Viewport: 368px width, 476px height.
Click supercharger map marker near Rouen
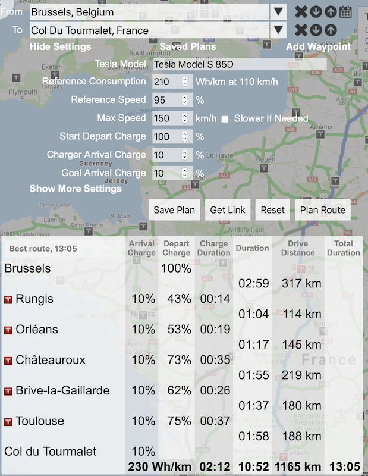pyautogui.click(x=264, y=168)
